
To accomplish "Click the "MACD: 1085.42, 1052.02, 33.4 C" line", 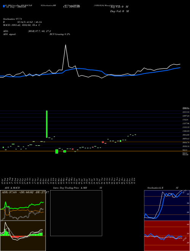I will point(22,25).
